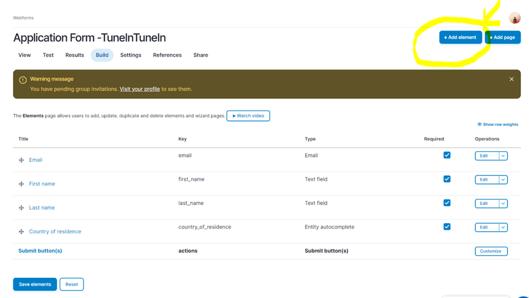The height and width of the screenshot is (298, 530).
Task: Click the Watch video button
Action: click(x=248, y=116)
